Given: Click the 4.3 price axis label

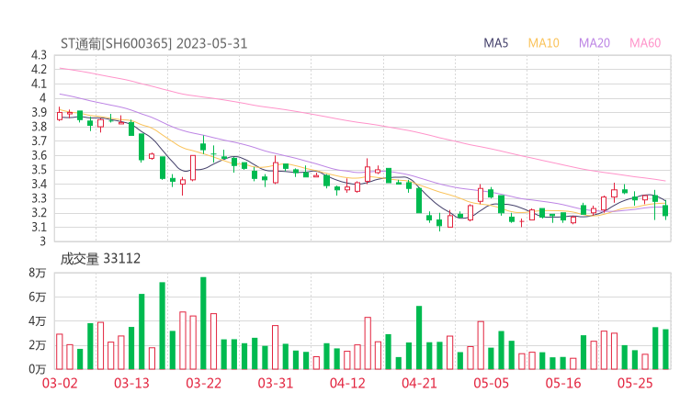Looking at the screenshot, I should click(39, 55).
